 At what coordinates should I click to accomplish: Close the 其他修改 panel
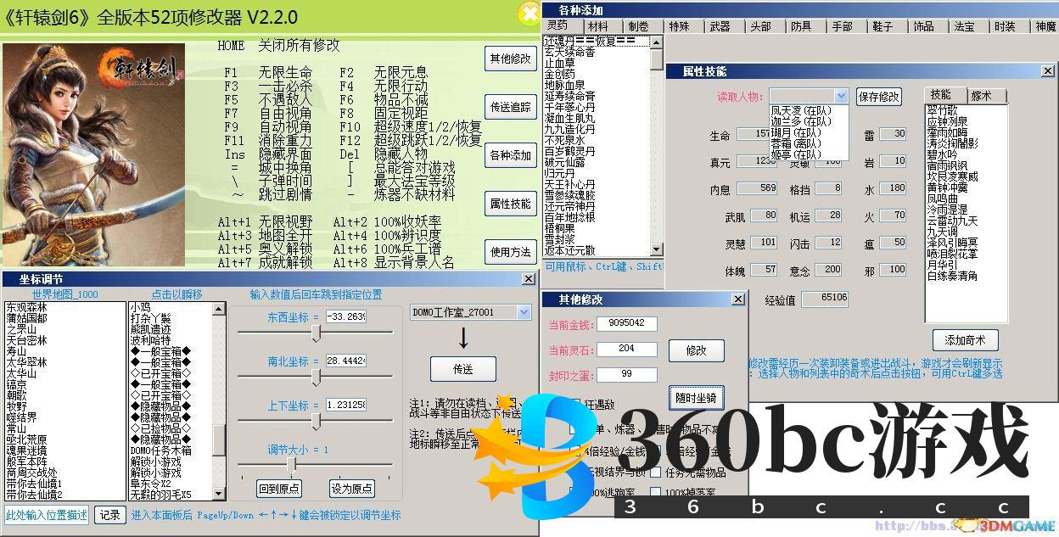pos(738,299)
